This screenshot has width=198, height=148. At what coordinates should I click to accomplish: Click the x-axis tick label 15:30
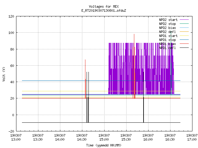(x=126, y=139)
